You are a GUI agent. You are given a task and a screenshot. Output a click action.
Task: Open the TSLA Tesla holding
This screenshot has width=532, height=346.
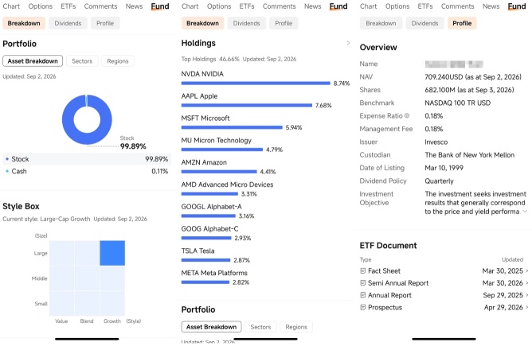pyautogui.click(x=198, y=251)
